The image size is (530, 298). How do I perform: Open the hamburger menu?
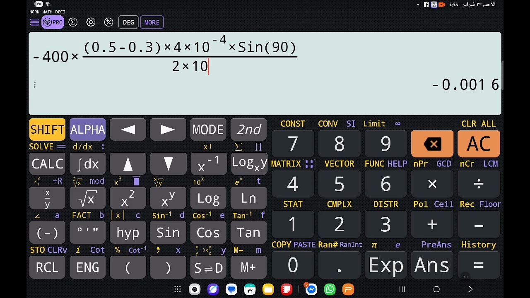point(34,22)
